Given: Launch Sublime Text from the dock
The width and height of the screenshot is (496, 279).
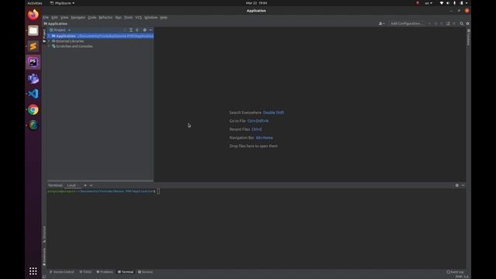Looking at the screenshot, I should [x=33, y=46].
